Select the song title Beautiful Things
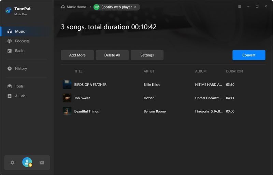Image resolution: width=273 pixels, height=175 pixels. point(87,111)
